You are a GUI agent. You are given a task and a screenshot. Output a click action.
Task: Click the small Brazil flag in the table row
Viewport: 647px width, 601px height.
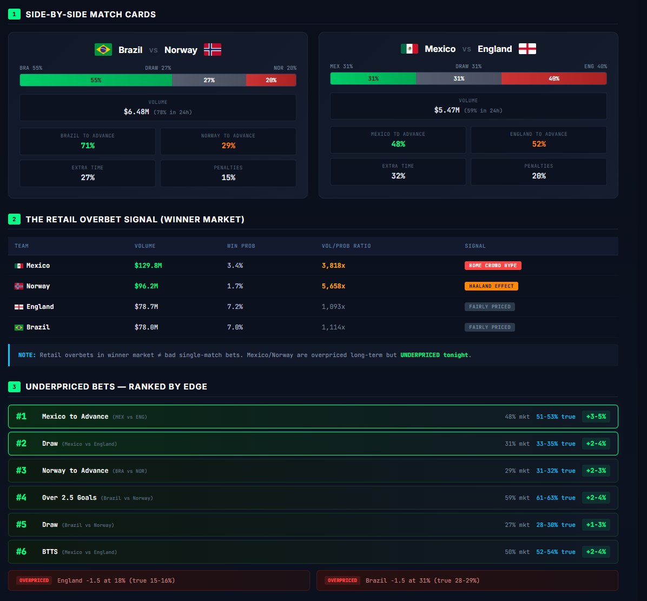point(18,327)
